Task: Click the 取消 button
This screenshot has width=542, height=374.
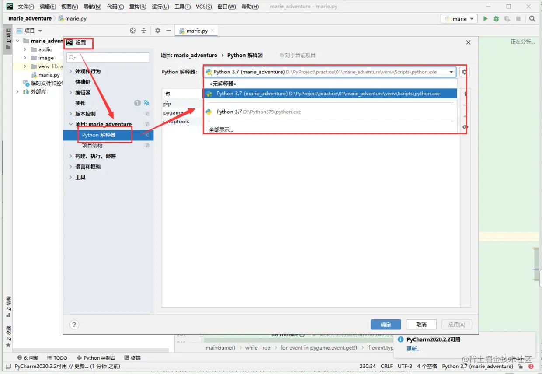Action: pyautogui.click(x=421, y=325)
